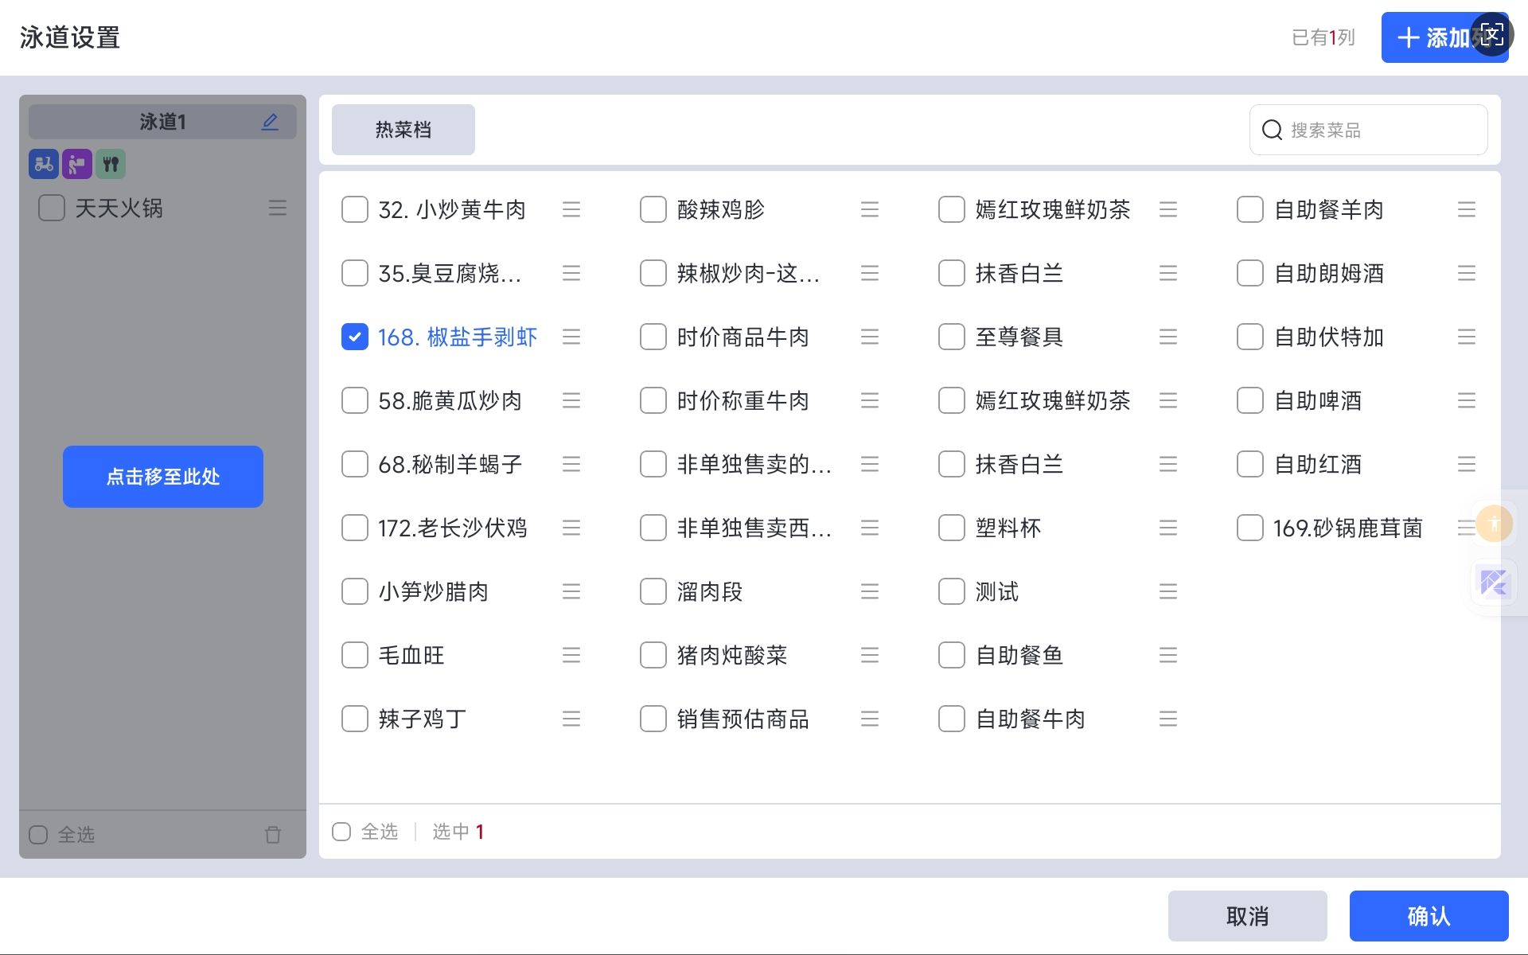
Task: Click the fullscreen scan icon at the top right
Action: coord(1491,34)
